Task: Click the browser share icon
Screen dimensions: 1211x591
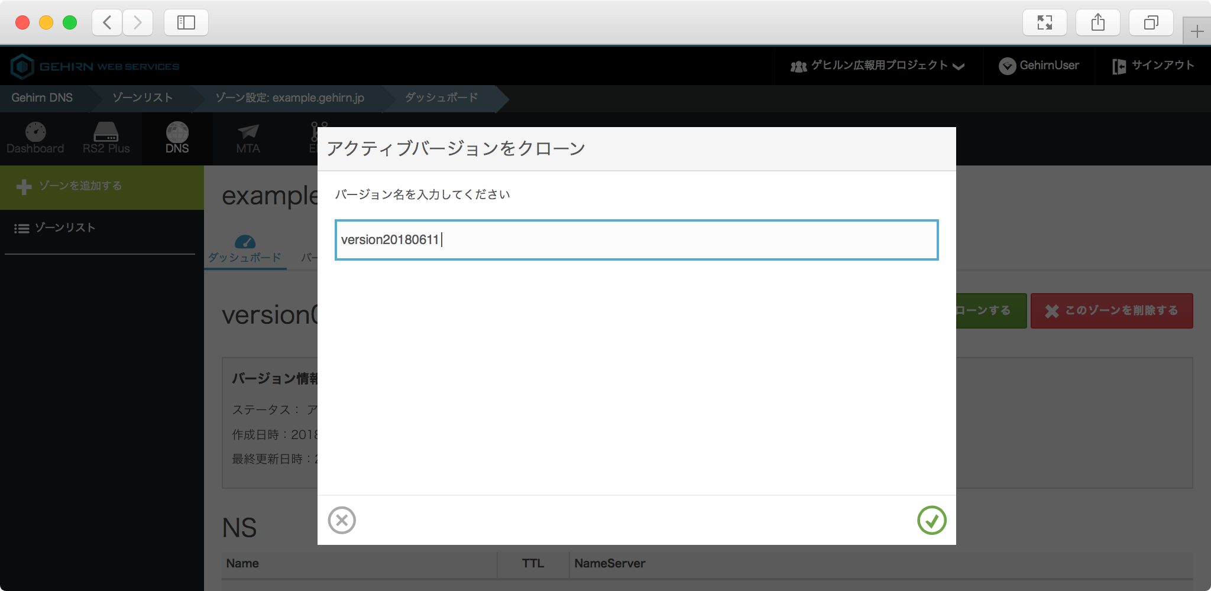Action: coord(1097,22)
